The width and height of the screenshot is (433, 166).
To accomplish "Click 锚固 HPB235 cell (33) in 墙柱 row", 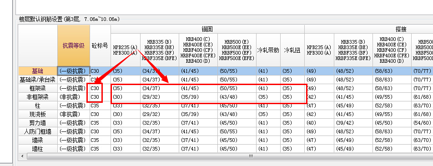I will click(x=126, y=149).
